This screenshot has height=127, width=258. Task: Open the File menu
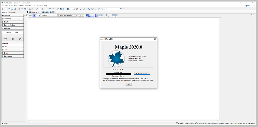3,6
